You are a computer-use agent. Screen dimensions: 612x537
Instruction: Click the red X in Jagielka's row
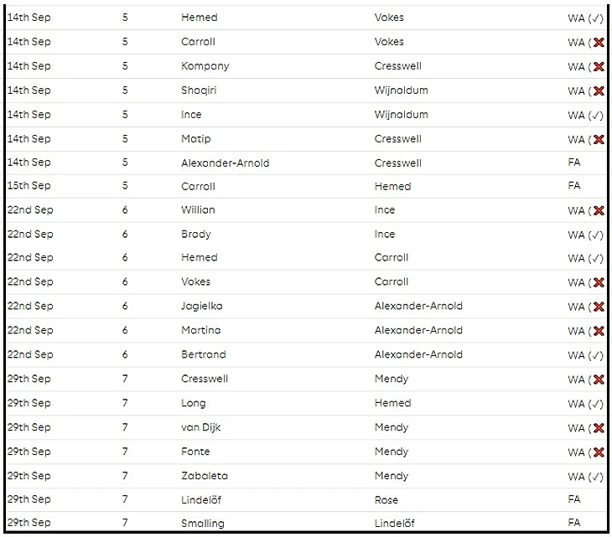point(599,307)
